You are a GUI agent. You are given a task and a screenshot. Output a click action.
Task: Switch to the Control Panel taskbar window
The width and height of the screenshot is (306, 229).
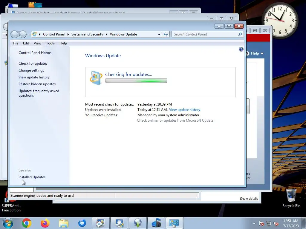pos(174,223)
